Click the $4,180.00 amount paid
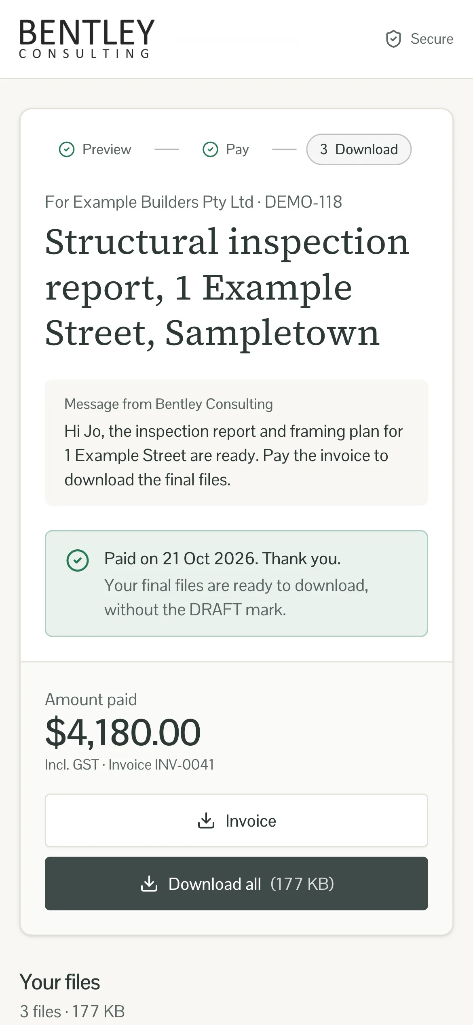The image size is (473, 1025). (x=123, y=732)
